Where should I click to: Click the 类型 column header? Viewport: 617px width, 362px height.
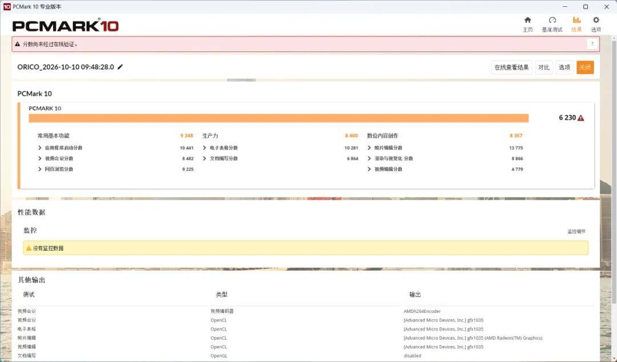click(x=222, y=294)
